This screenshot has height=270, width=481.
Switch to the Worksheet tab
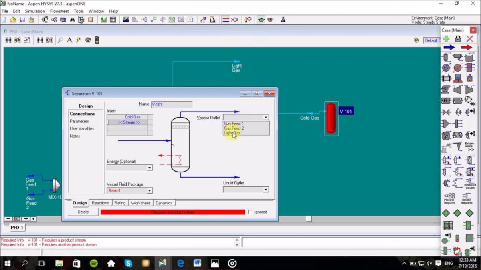point(140,203)
